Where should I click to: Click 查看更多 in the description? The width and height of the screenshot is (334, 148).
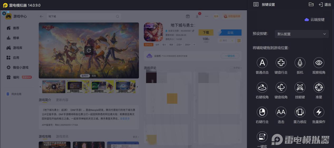(x=125, y=119)
